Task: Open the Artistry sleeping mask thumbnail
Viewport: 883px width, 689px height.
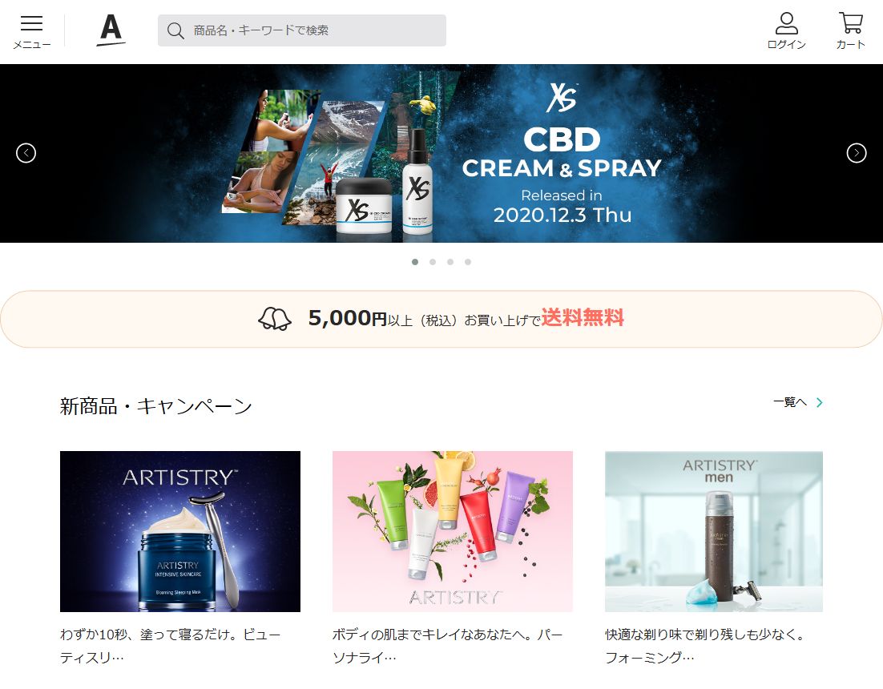Action: point(180,531)
